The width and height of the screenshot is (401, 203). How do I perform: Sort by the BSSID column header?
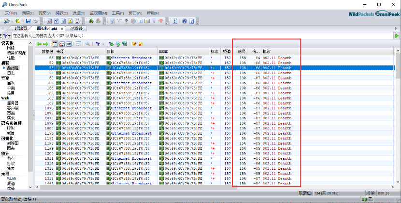183,51
